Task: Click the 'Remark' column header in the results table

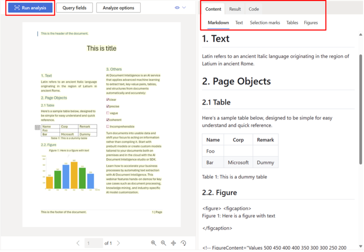Action: (265, 140)
